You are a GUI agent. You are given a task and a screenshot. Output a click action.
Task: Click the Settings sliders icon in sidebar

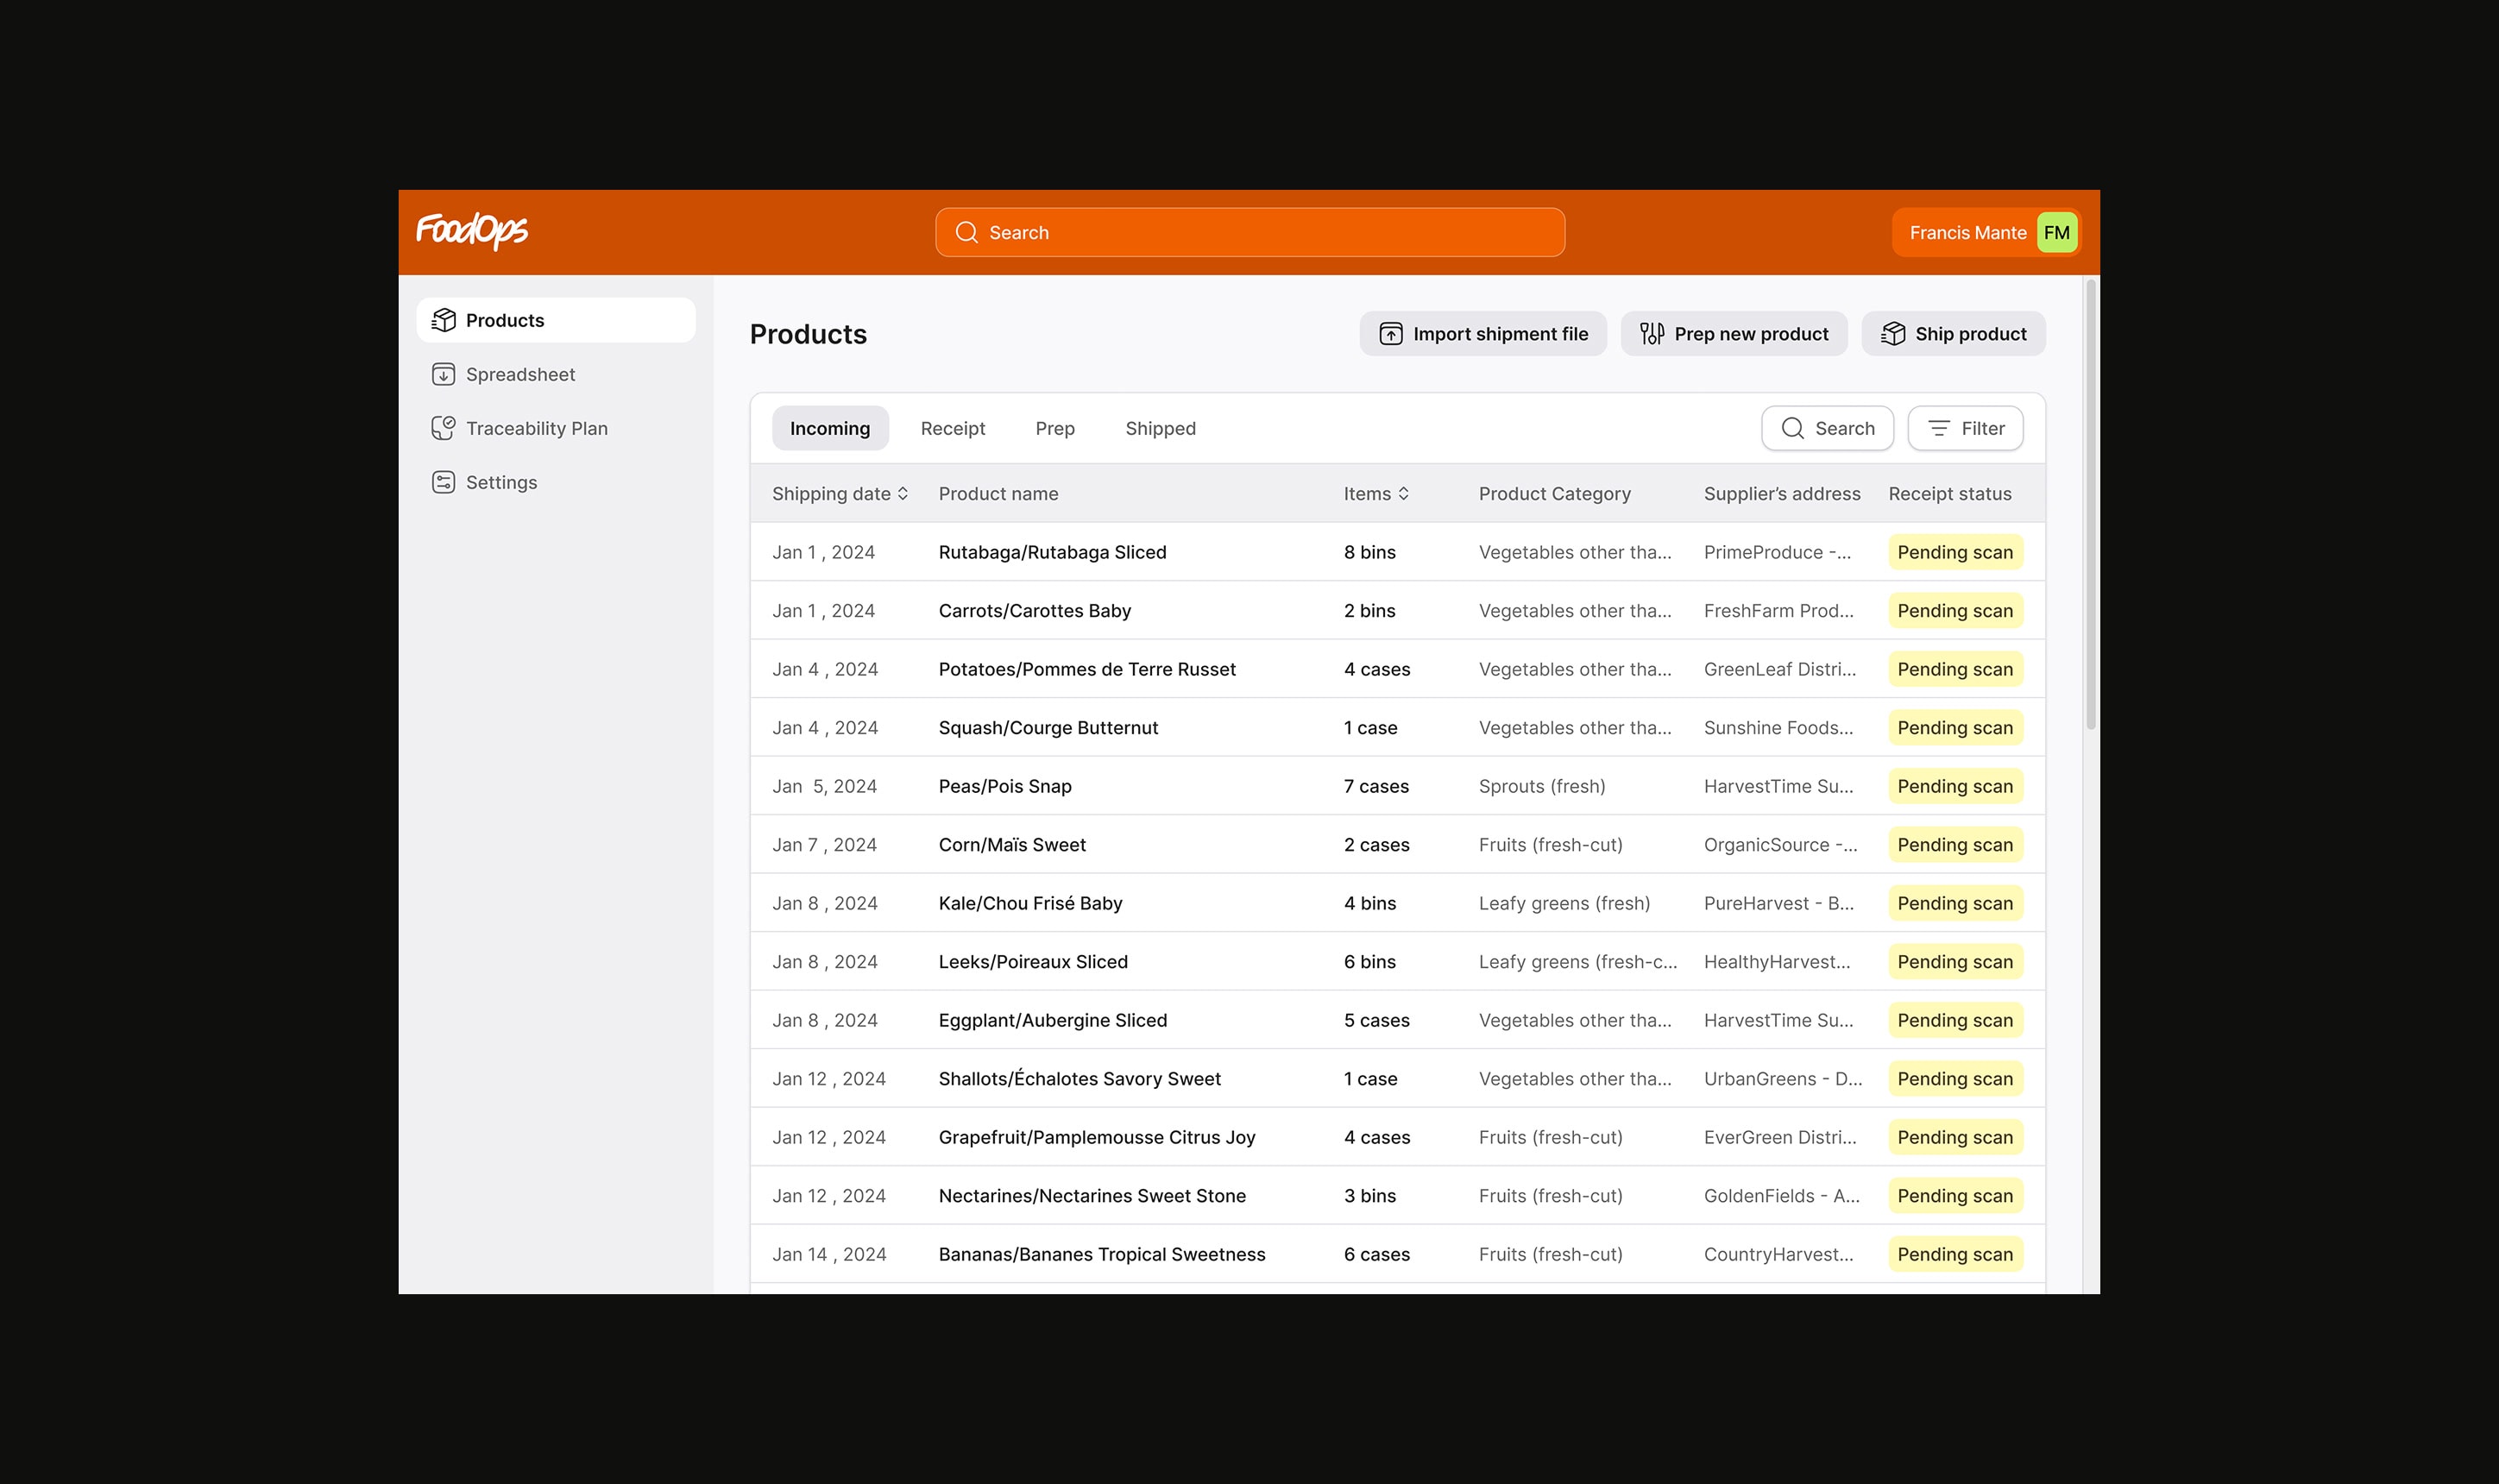[x=443, y=482]
